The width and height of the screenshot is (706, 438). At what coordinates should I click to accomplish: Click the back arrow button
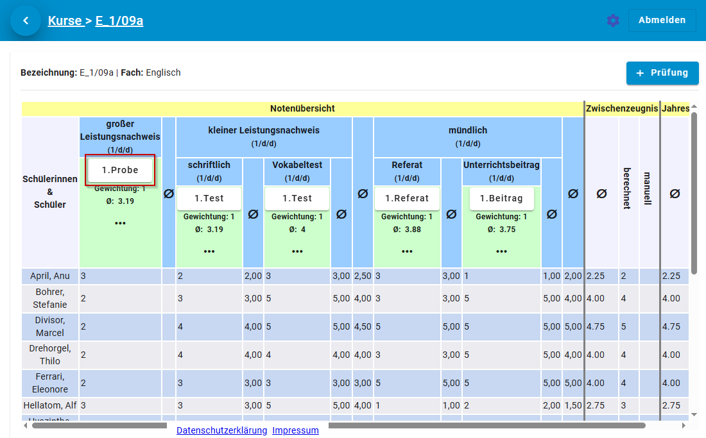[x=26, y=21]
